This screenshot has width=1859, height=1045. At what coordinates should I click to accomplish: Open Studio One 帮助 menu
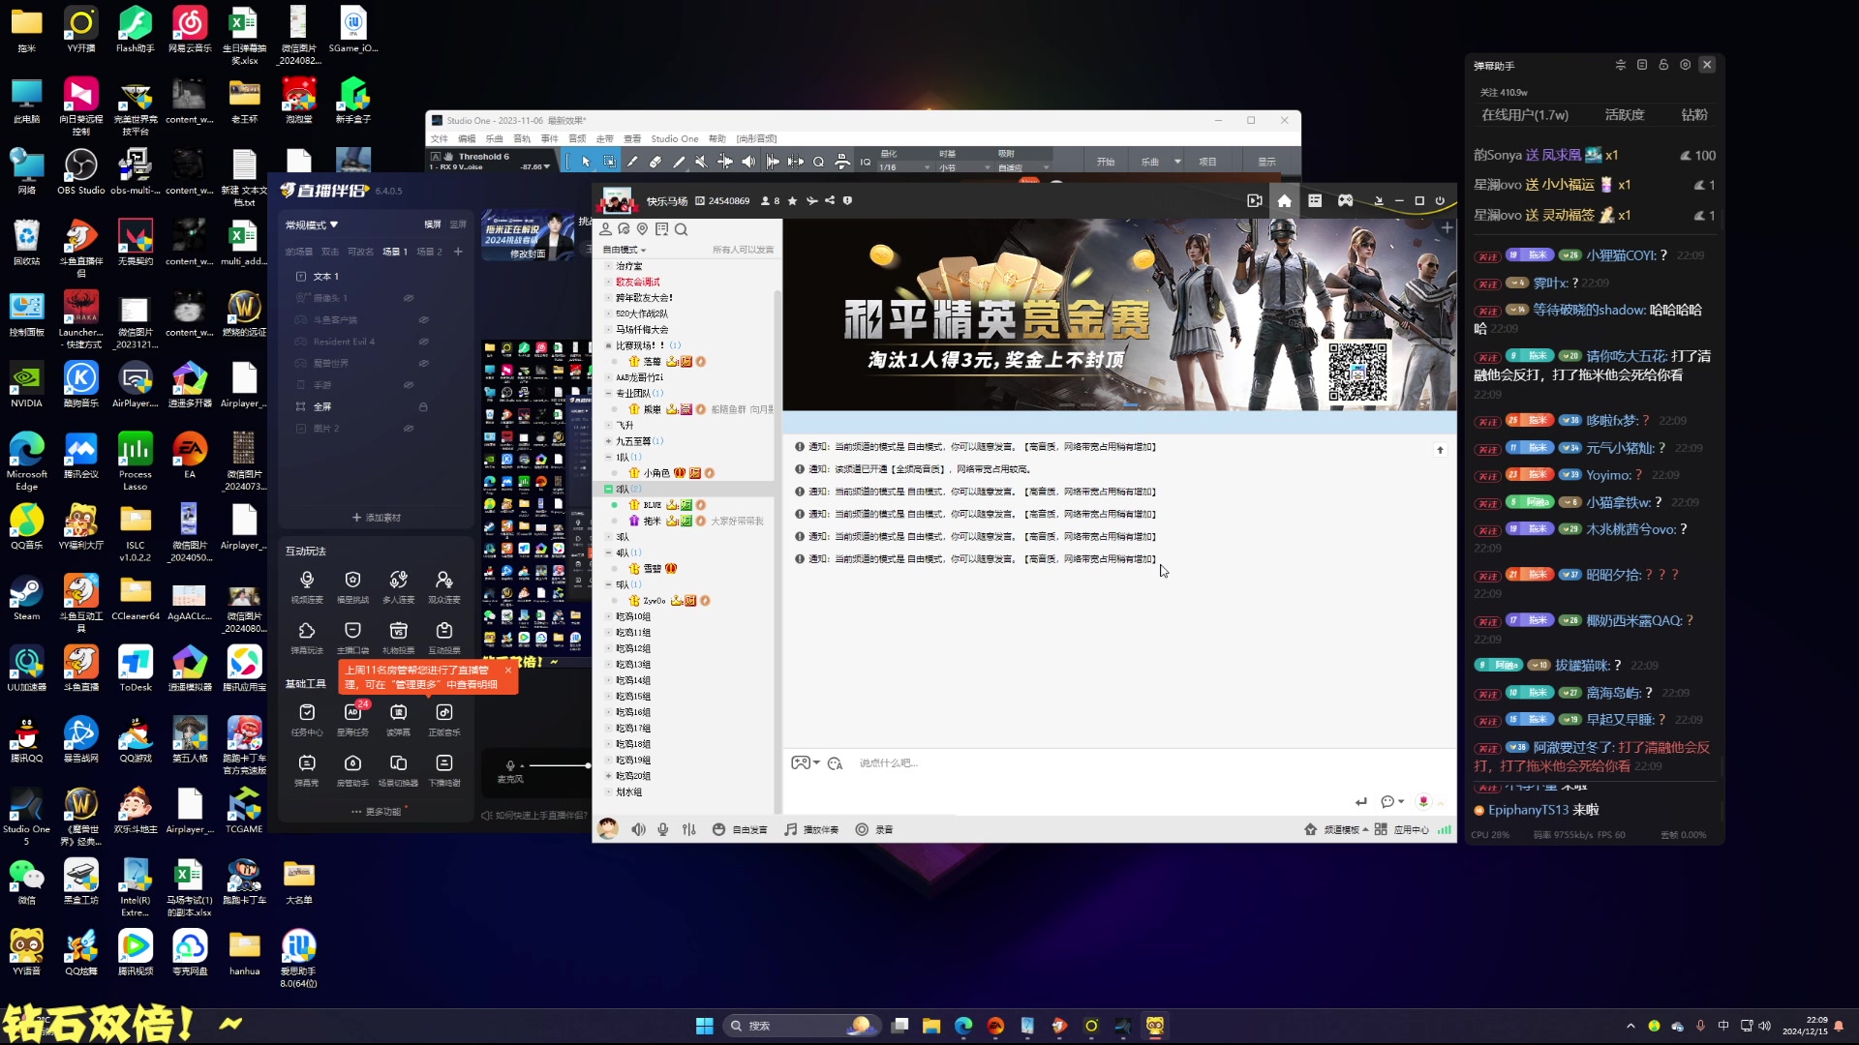click(x=716, y=138)
